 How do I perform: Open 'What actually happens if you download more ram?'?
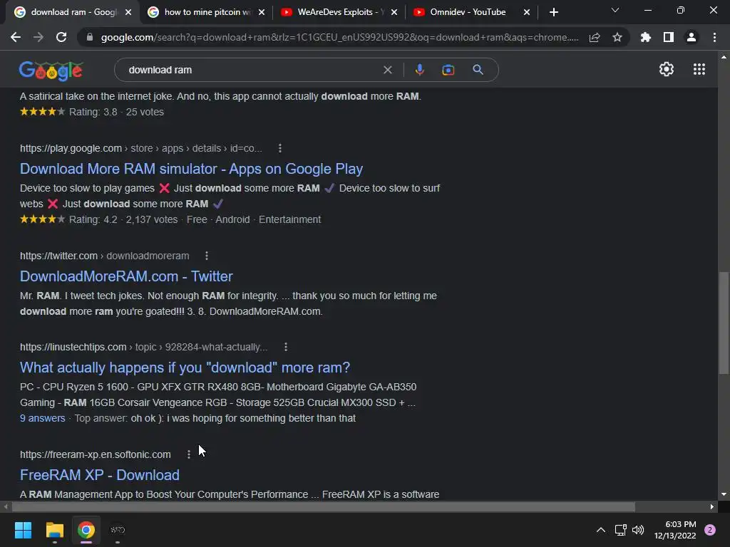[x=185, y=368]
